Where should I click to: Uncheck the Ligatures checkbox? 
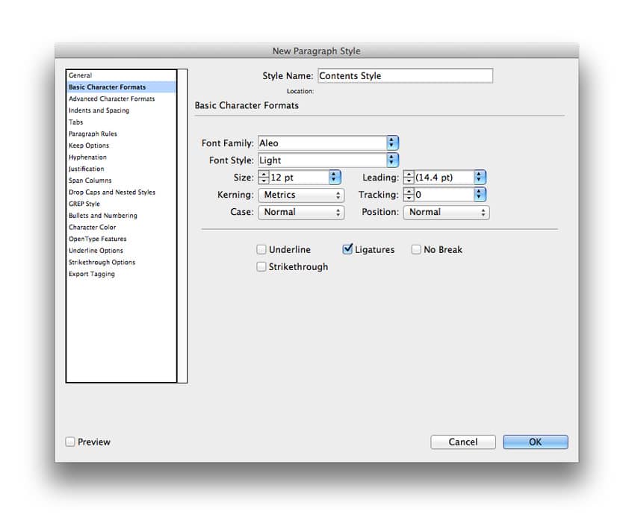click(x=347, y=249)
